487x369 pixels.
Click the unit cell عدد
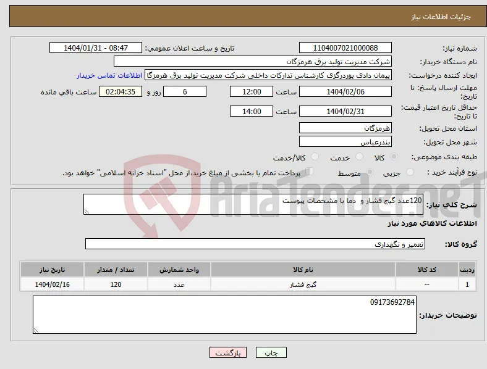pyautogui.click(x=179, y=284)
